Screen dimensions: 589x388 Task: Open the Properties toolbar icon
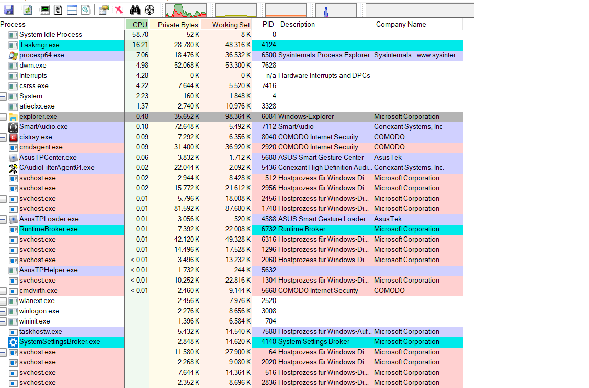[x=104, y=10]
